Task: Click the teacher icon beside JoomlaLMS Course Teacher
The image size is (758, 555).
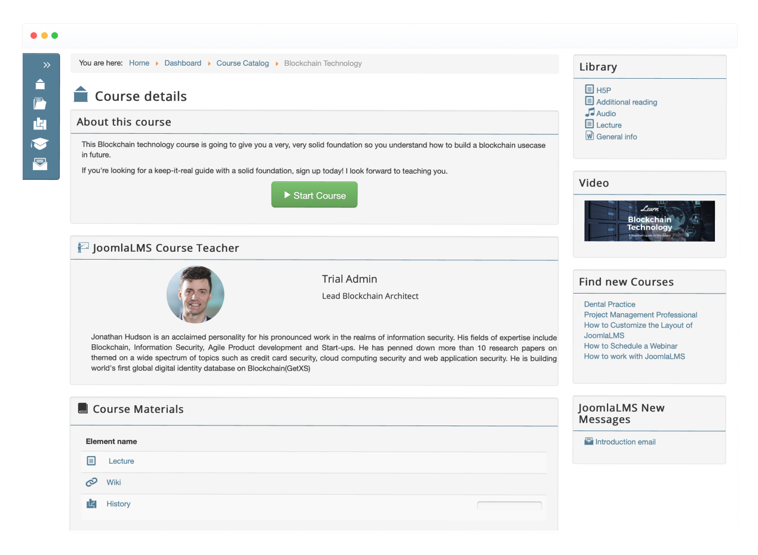Action: tap(83, 248)
